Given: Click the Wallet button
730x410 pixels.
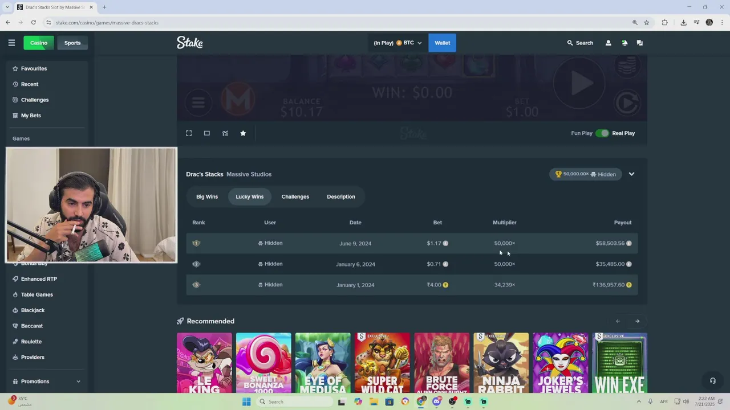Looking at the screenshot, I should point(443,43).
